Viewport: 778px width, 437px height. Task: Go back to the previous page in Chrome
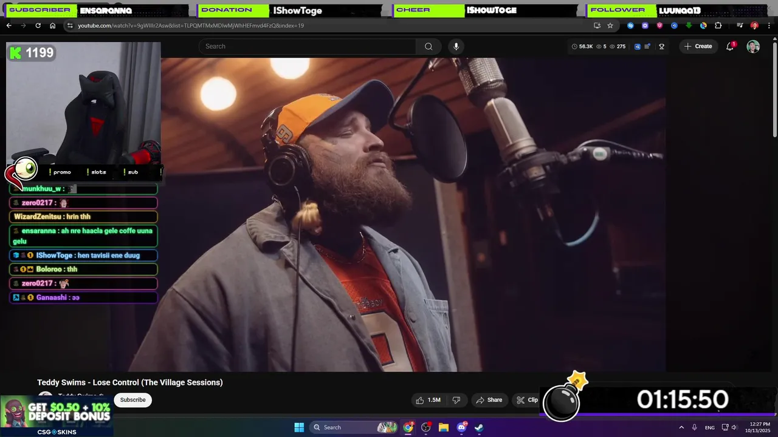click(9, 25)
